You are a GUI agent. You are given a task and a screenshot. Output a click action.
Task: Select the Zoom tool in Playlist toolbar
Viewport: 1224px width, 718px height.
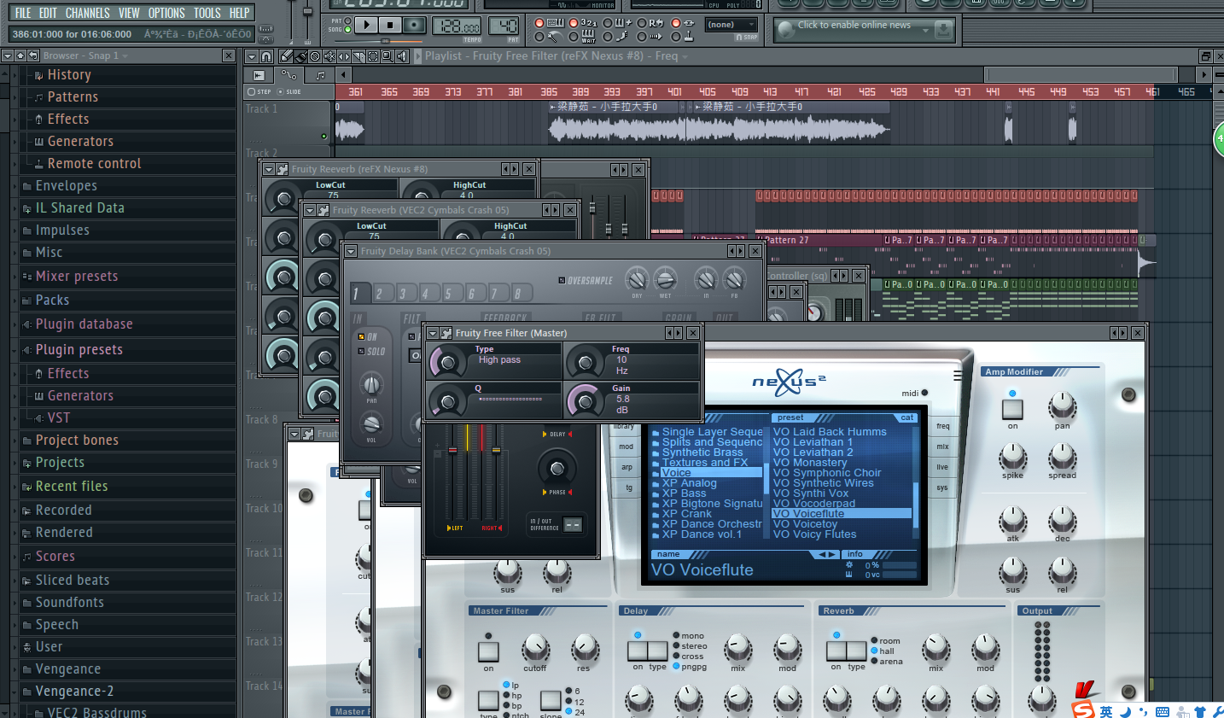[x=388, y=56]
